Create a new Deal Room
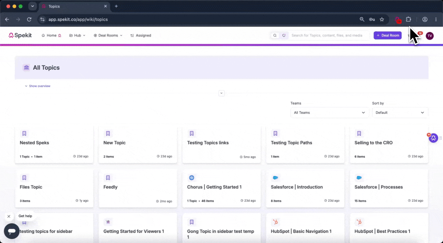443x243 pixels. pos(388,35)
